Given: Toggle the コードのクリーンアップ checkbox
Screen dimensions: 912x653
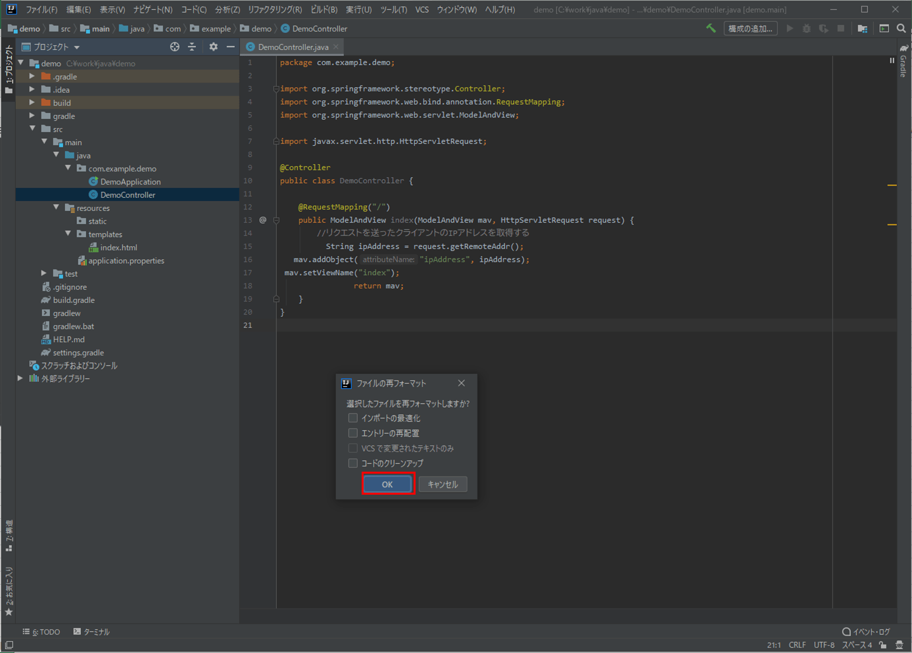Looking at the screenshot, I should point(353,463).
